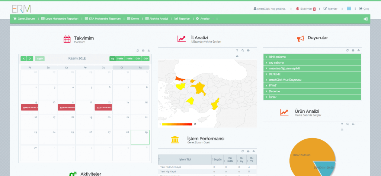This screenshot has width=381, height=176.
Task: Sort table by 'İşlem Tipi' column header
Action: point(185,160)
